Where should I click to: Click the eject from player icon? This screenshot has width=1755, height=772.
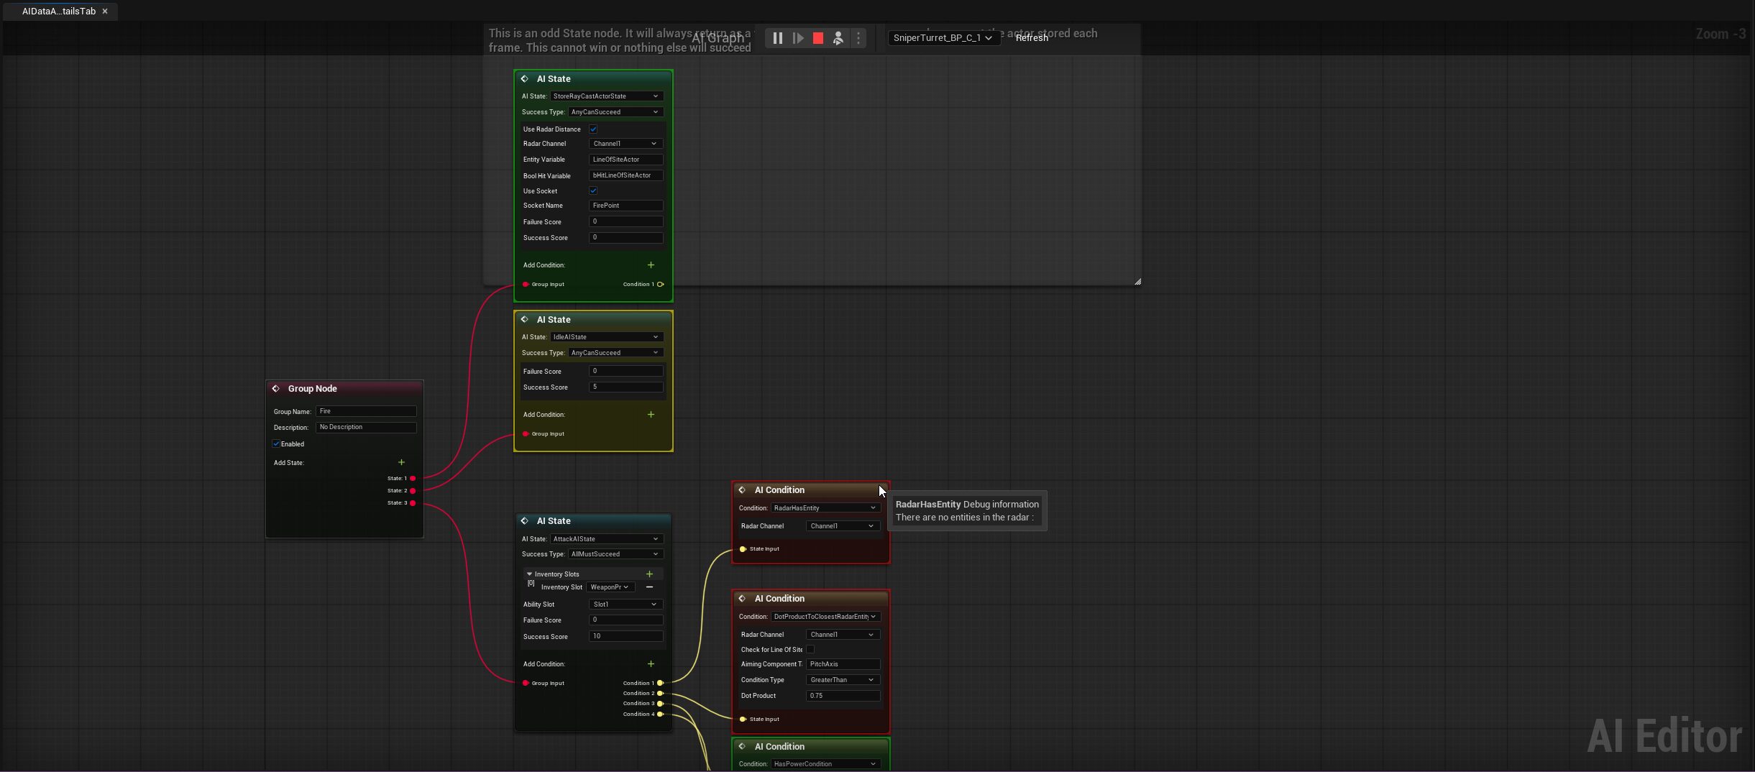838,38
